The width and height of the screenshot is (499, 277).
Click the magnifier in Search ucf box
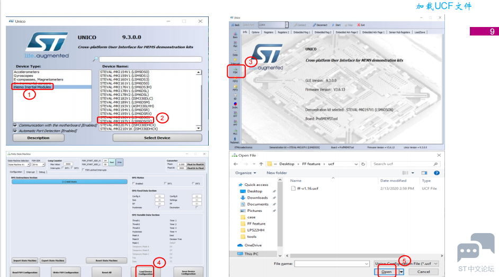click(x=435, y=164)
